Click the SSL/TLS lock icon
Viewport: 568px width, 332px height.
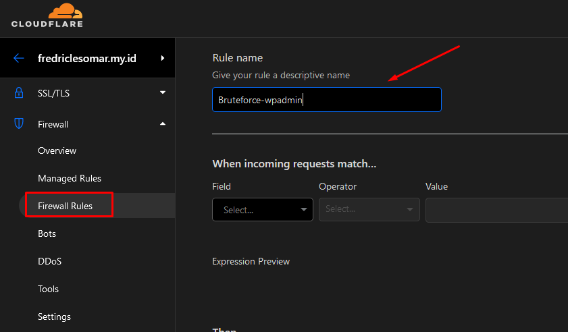click(x=19, y=93)
